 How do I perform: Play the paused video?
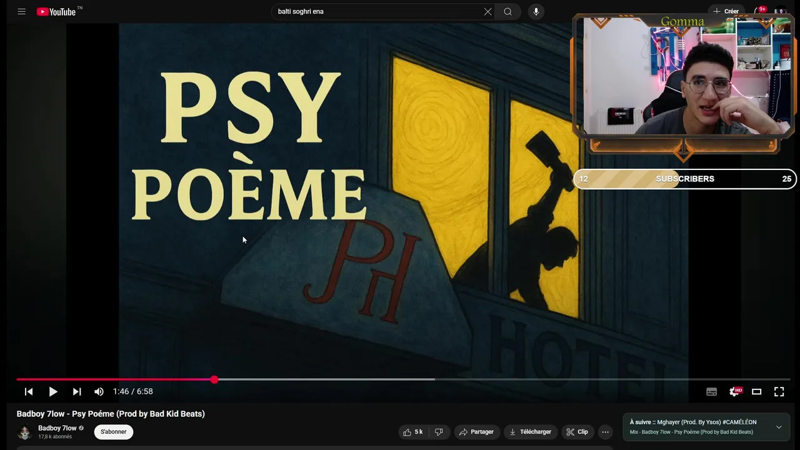[x=53, y=391]
